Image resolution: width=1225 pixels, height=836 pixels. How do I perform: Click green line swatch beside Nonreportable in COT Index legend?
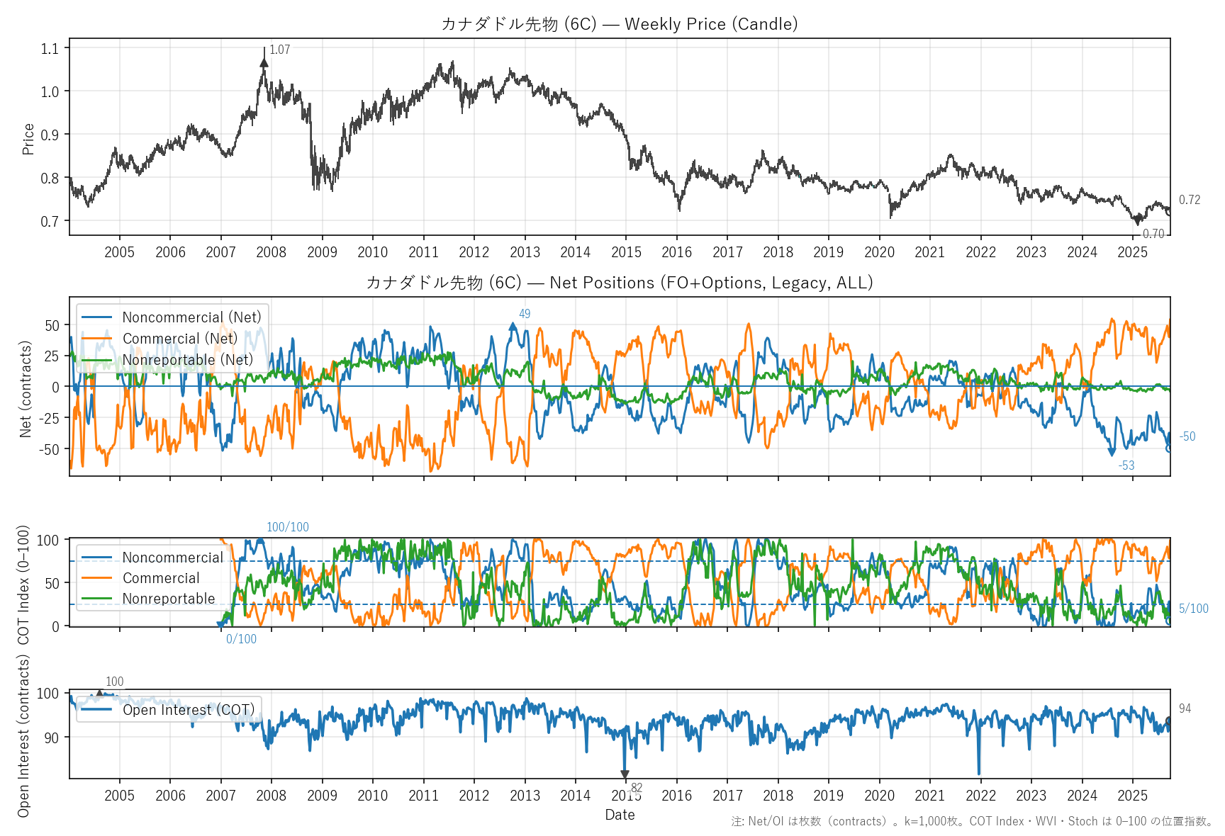[96, 599]
